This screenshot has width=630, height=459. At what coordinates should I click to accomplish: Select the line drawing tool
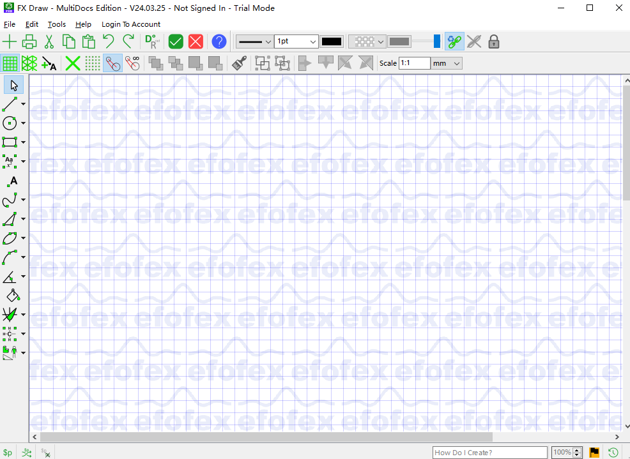10,104
